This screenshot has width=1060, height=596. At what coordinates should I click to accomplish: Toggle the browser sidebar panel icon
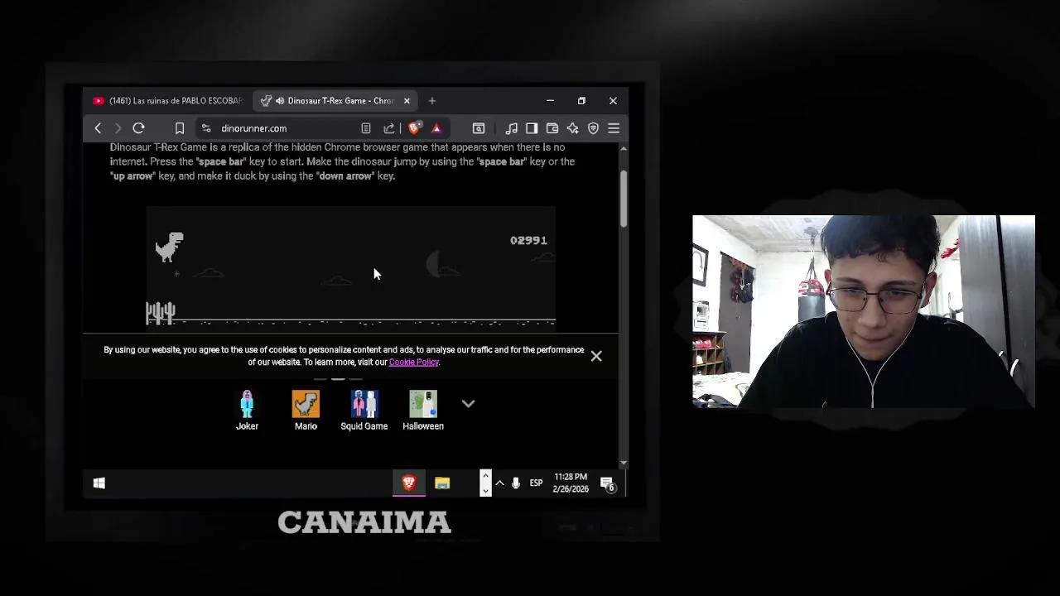pyautogui.click(x=532, y=128)
